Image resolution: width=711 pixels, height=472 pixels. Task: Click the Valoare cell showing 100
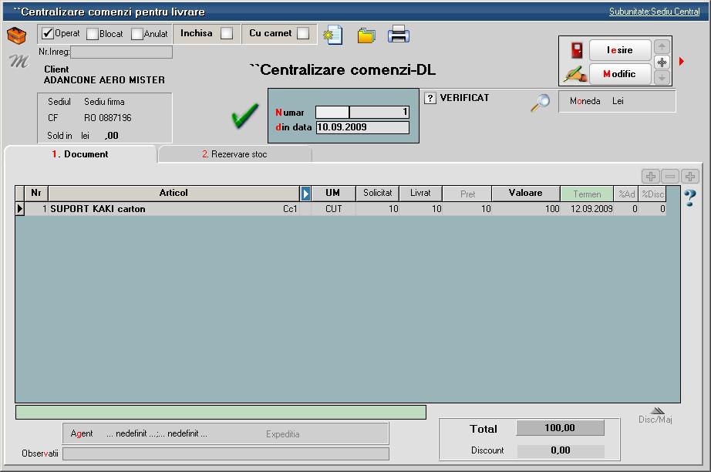[526, 209]
